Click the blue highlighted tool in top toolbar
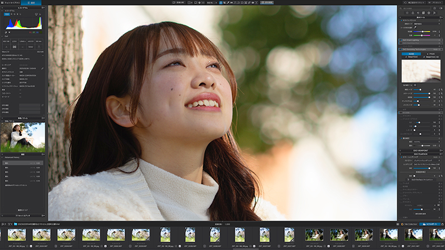This screenshot has width=445, height=250. (221, 3)
